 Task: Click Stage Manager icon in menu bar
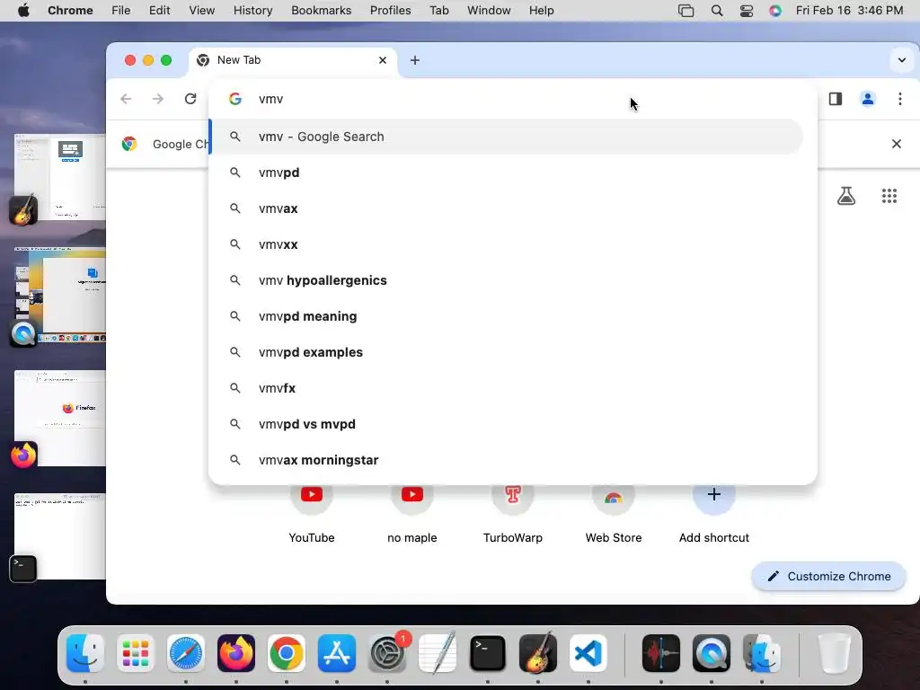tap(686, 11)
